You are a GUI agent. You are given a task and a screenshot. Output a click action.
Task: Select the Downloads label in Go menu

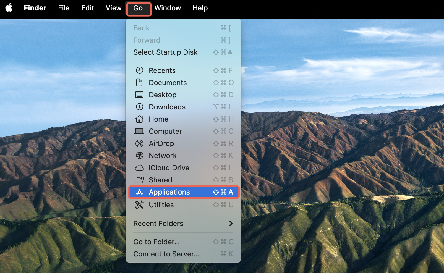167,107
